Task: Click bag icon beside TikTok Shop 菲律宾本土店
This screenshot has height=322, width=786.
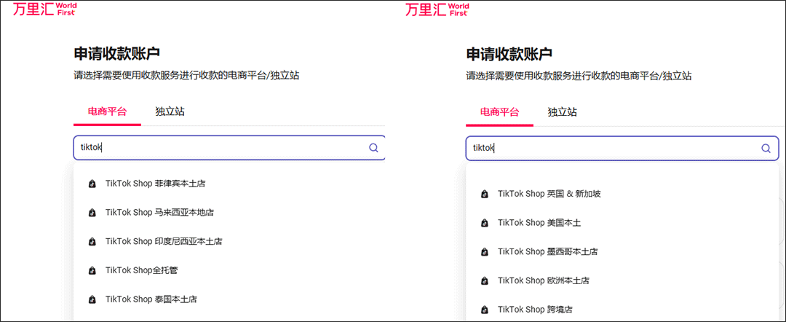Action: click(x=92, y=184)
